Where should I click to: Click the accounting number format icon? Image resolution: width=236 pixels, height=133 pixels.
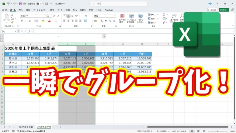point(96,21)
